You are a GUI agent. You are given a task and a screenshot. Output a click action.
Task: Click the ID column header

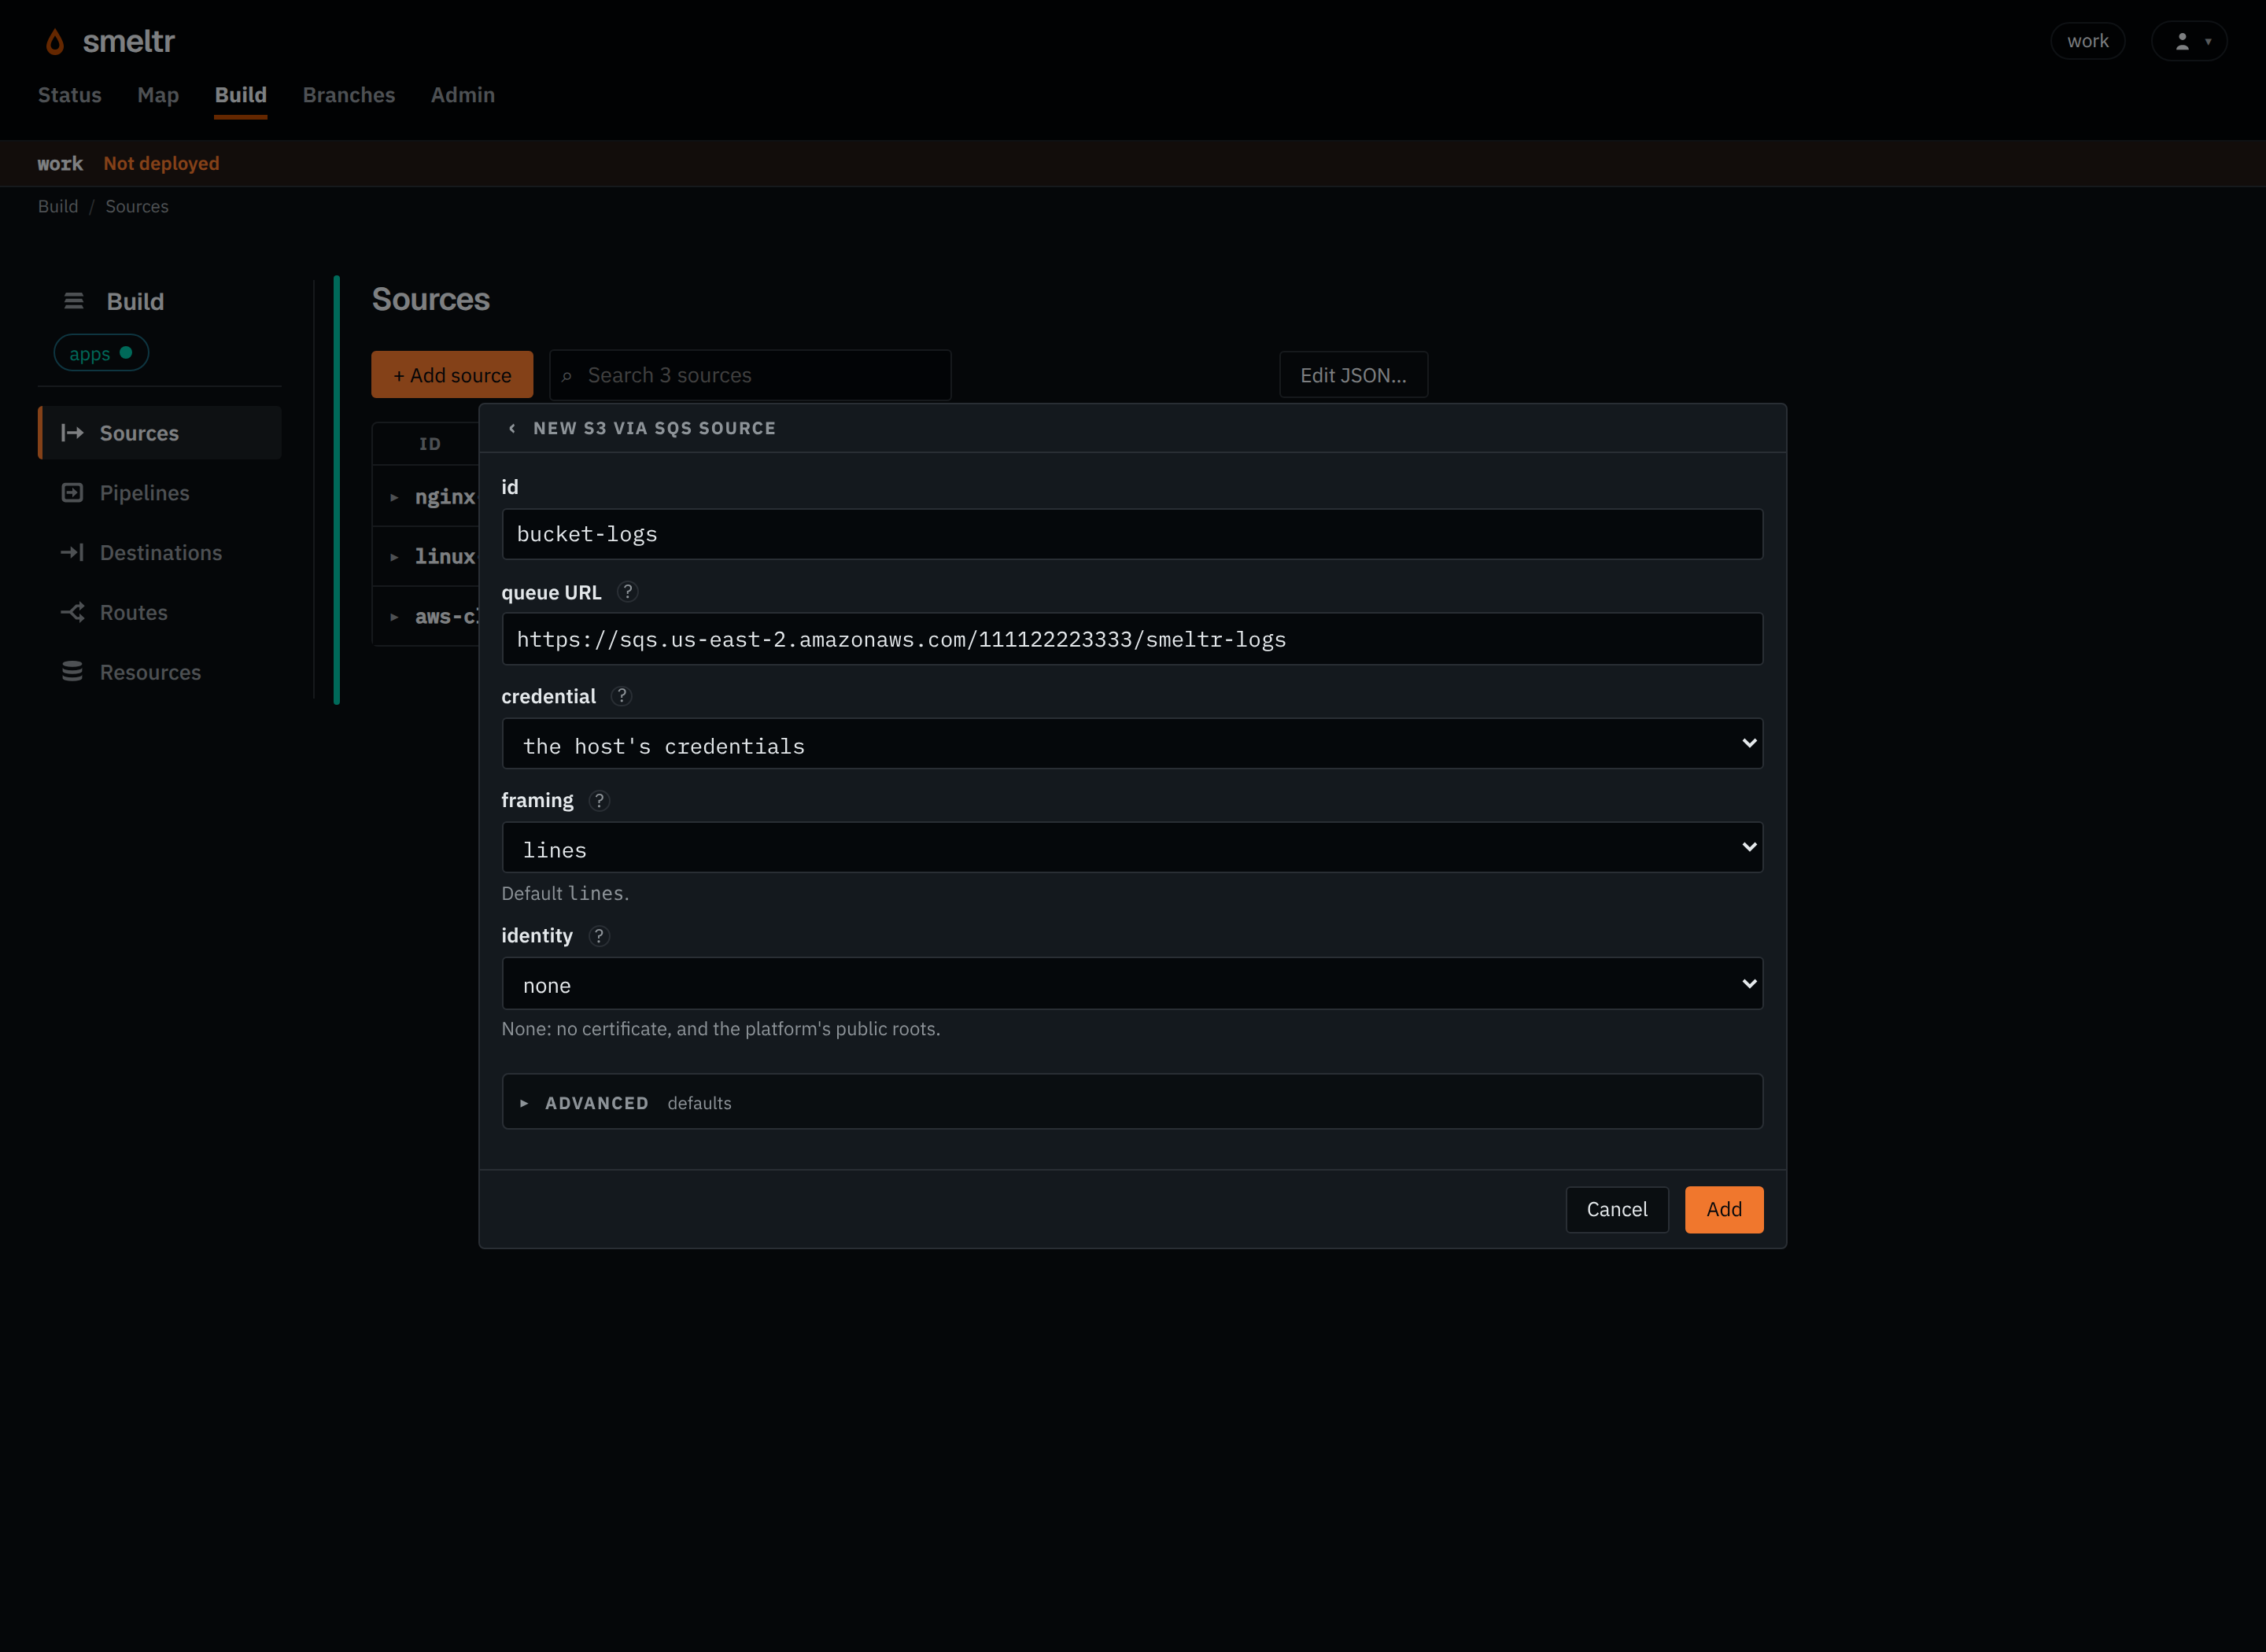click(430, 444)
